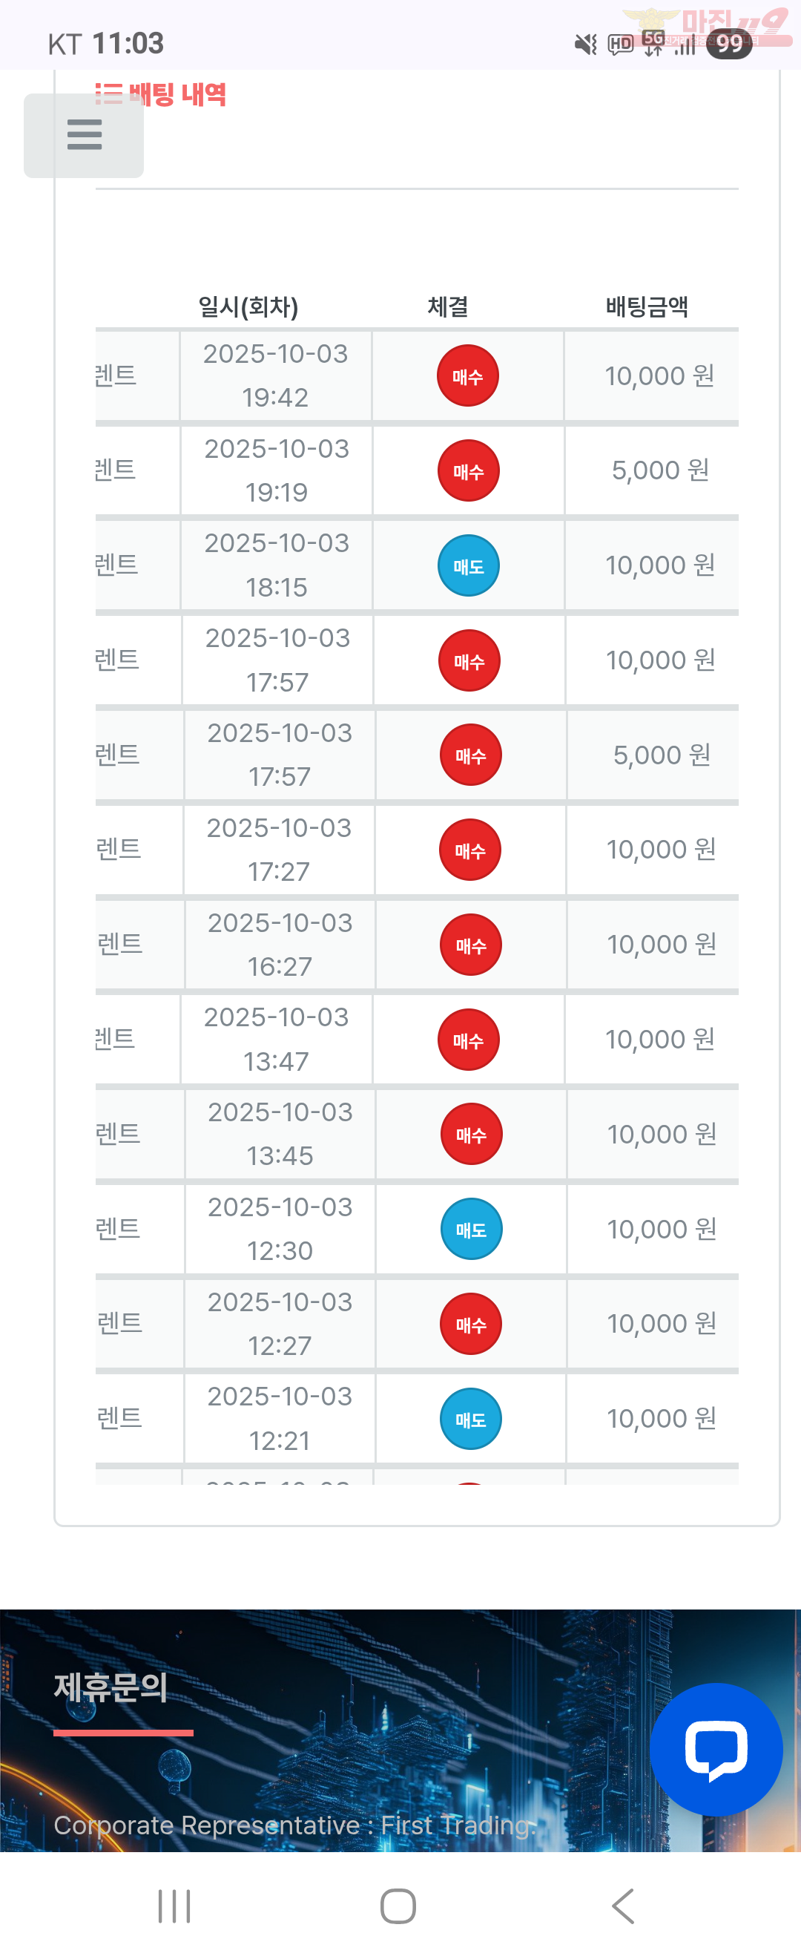Select the 제휴문의 footer tab

[x=111, y=1687]
